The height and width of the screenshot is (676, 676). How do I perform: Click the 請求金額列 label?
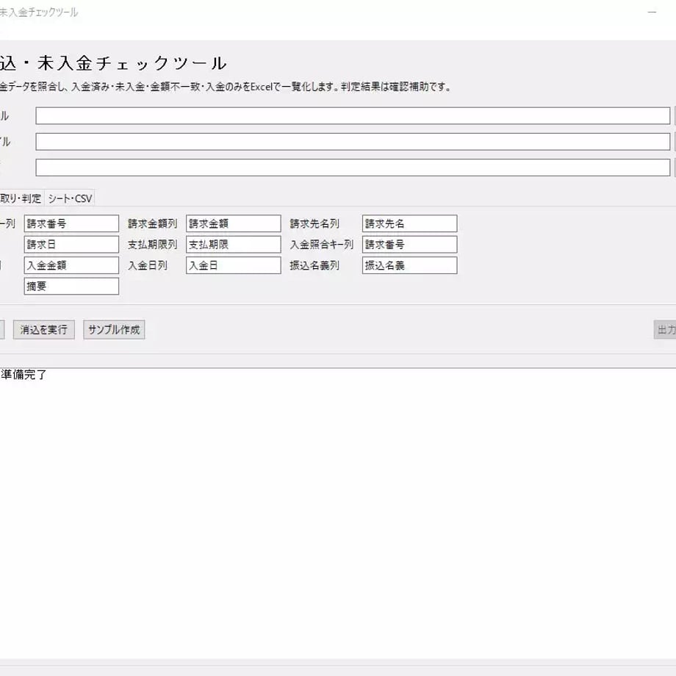pos(152,224)
